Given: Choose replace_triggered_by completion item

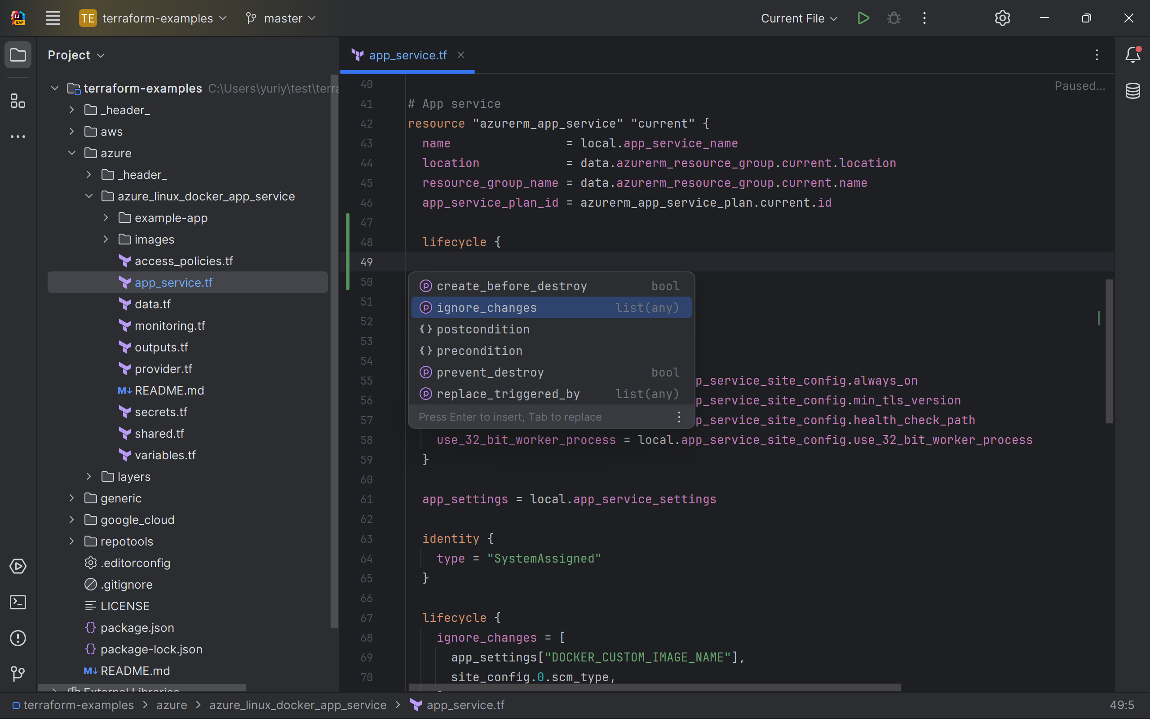Looking at the screenshot, I should (551, 394).
